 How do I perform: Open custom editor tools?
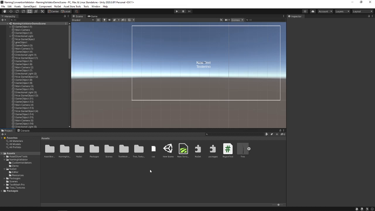click(x=42, y=11)
